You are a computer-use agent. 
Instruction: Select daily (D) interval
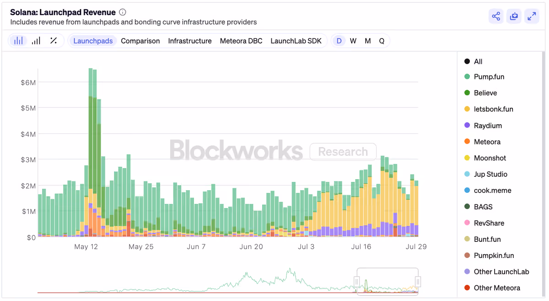coord(339,41)
